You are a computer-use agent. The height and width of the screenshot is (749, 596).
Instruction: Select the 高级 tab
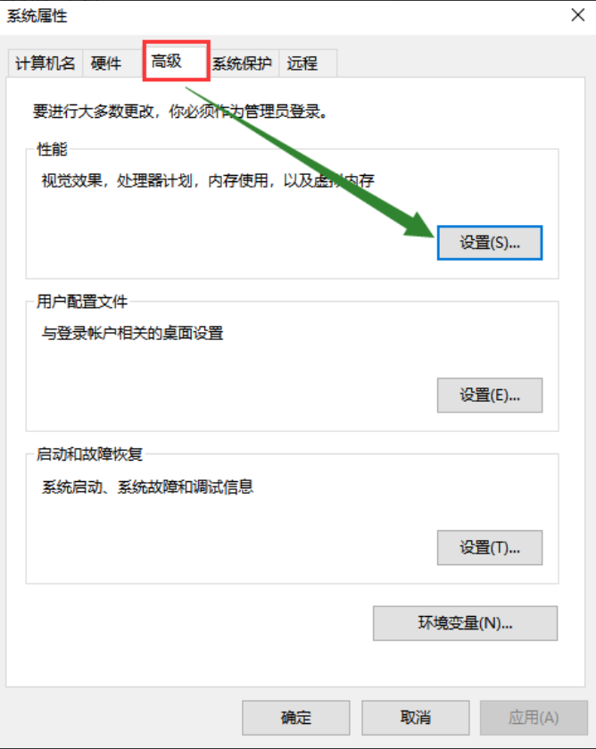pyautogui.click(x=177, y=61)
